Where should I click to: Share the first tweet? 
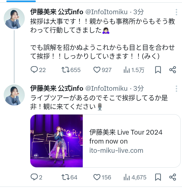pyautogui.click(x=173, y=70)
